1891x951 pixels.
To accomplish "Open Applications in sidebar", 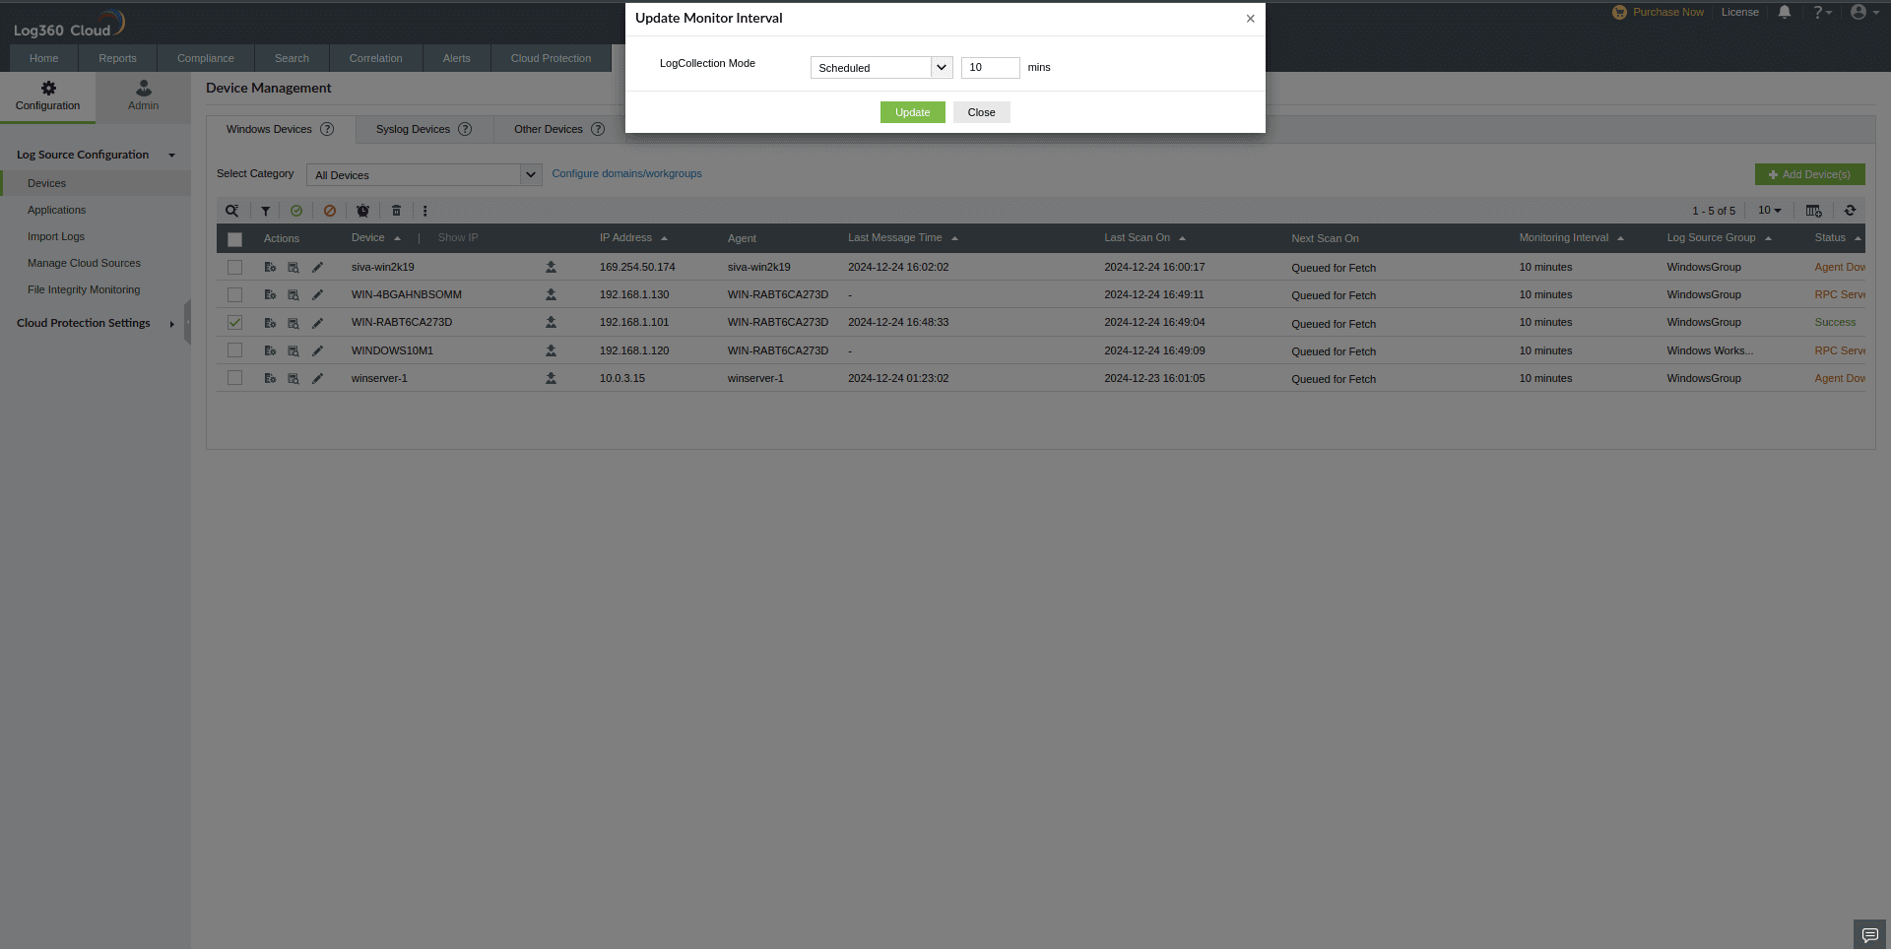I will point(56,211).
